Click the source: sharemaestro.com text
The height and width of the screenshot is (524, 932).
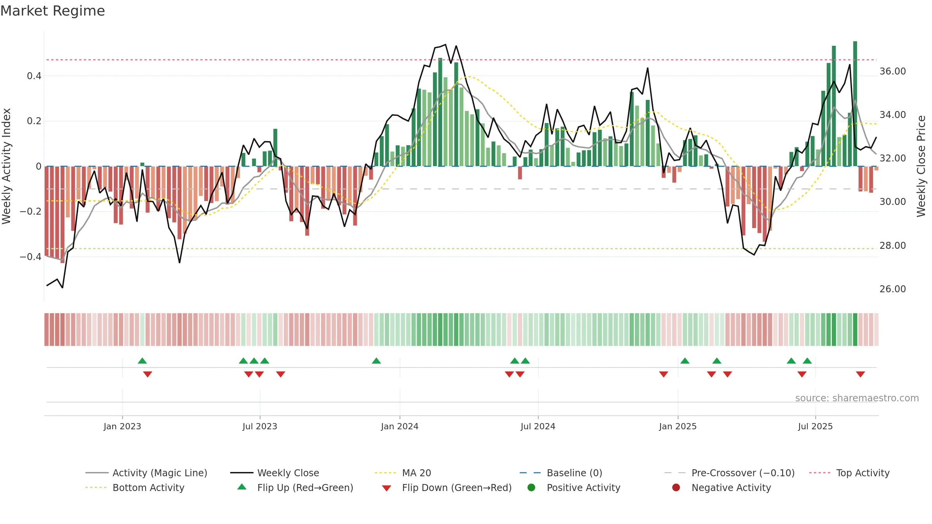(x=857, y=398)
